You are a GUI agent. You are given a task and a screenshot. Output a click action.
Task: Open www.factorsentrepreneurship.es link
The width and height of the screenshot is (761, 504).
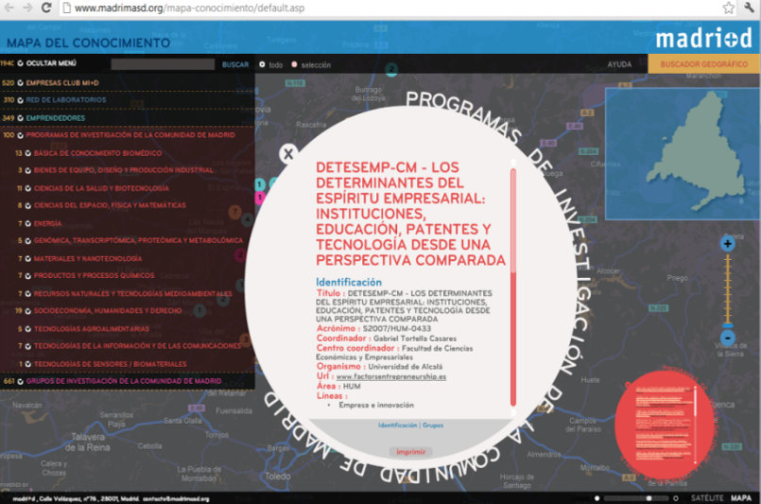coord(391,376)
